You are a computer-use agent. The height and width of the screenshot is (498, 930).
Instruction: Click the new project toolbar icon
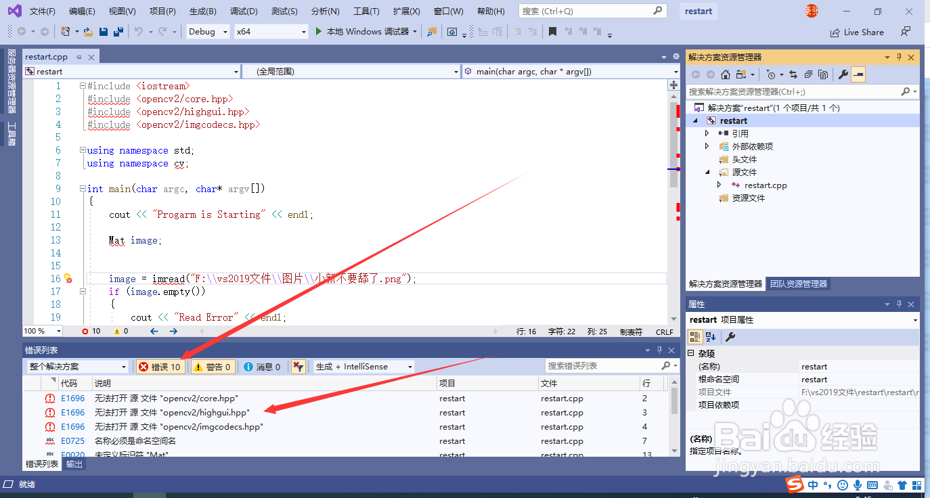click(x=65, y=31)
